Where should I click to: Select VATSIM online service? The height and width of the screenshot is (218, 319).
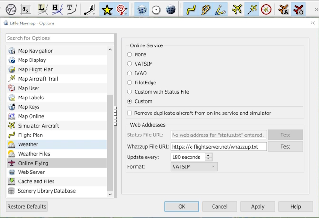(x=140, y=64)
